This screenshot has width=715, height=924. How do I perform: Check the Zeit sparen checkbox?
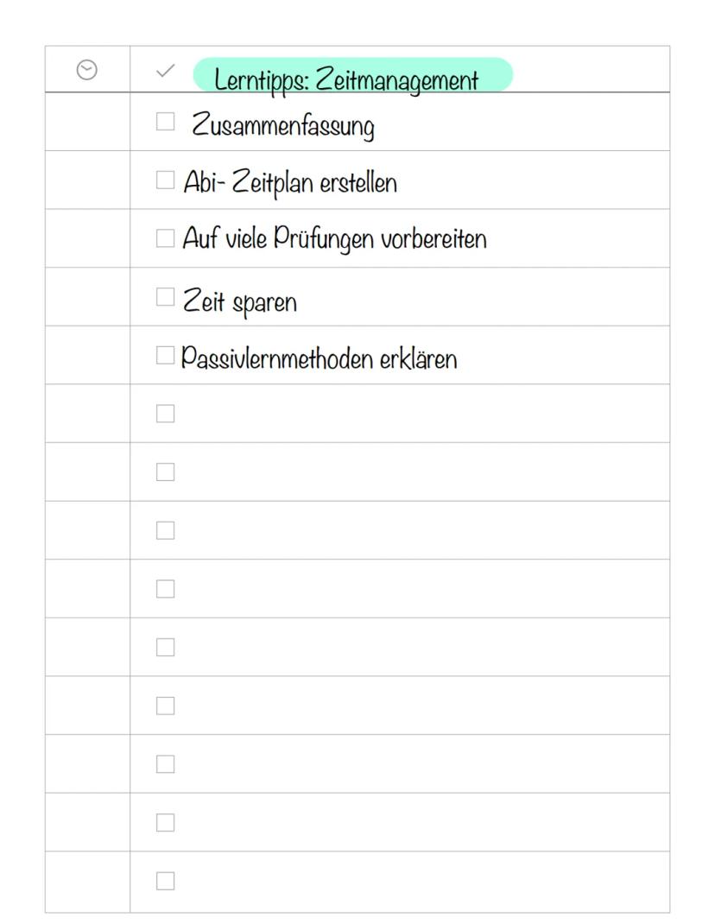(x=165, y=297)
